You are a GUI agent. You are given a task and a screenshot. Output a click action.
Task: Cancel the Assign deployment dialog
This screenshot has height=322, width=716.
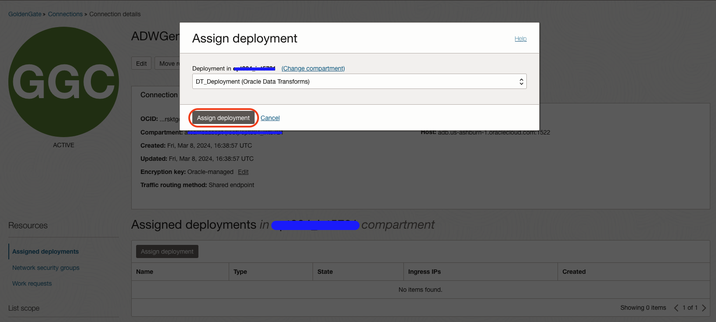270,118
